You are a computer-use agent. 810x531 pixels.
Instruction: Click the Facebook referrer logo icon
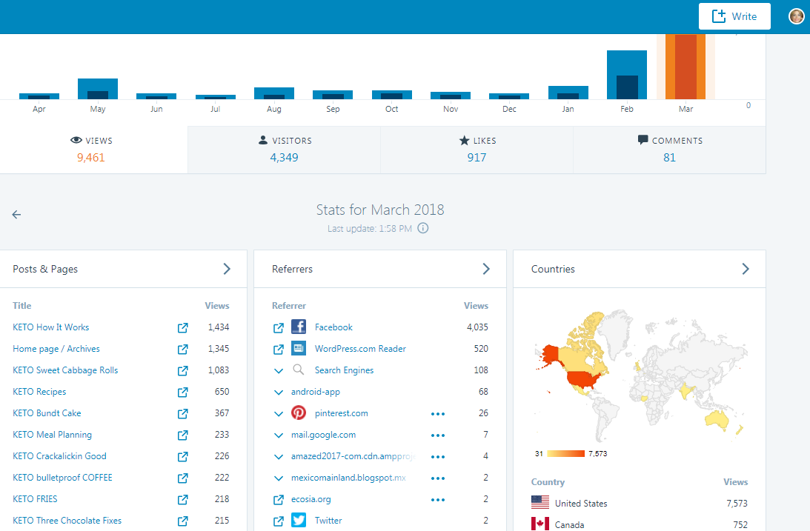pyautogui.click(x=299, y=327)
